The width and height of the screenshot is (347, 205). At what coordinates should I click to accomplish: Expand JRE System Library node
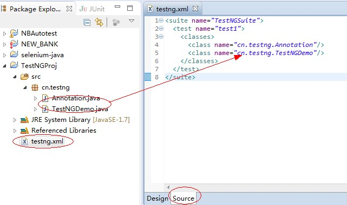click(15, 120)
